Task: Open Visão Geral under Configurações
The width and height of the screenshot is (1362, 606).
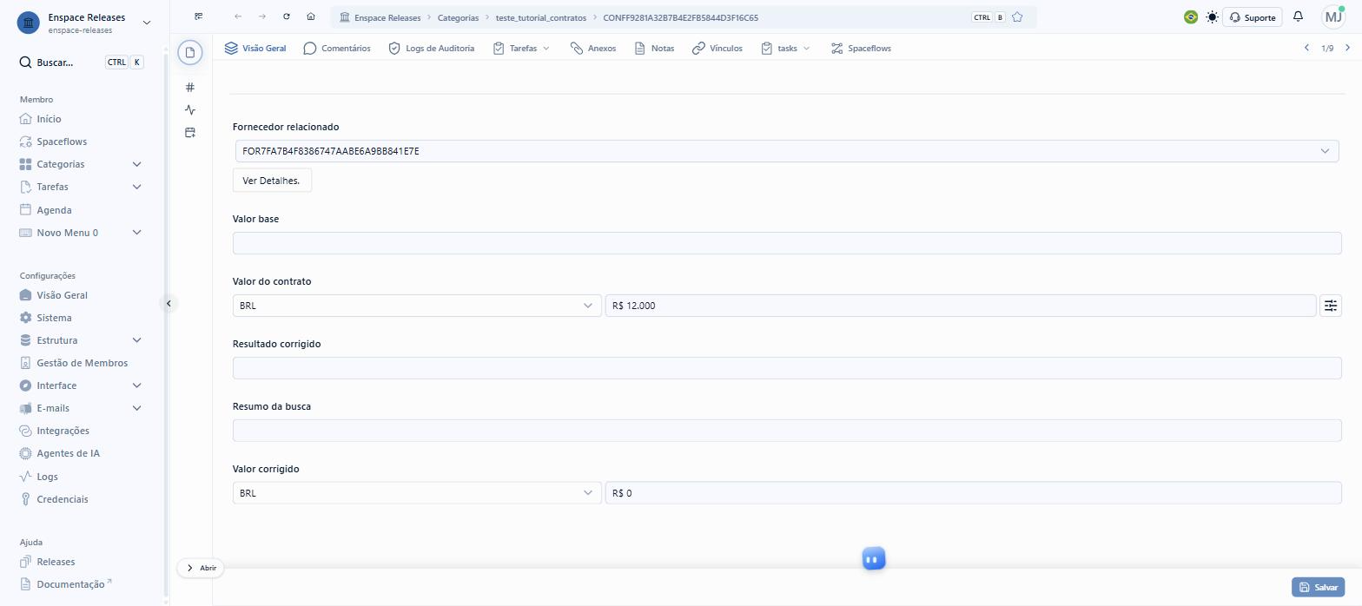Action: click(x=62, y=295)
